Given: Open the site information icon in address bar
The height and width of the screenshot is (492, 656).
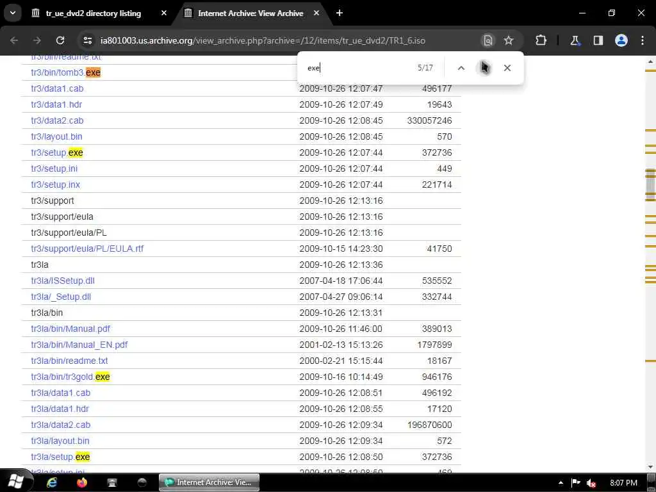Looking at the screenshot, I should pos(87,40).
